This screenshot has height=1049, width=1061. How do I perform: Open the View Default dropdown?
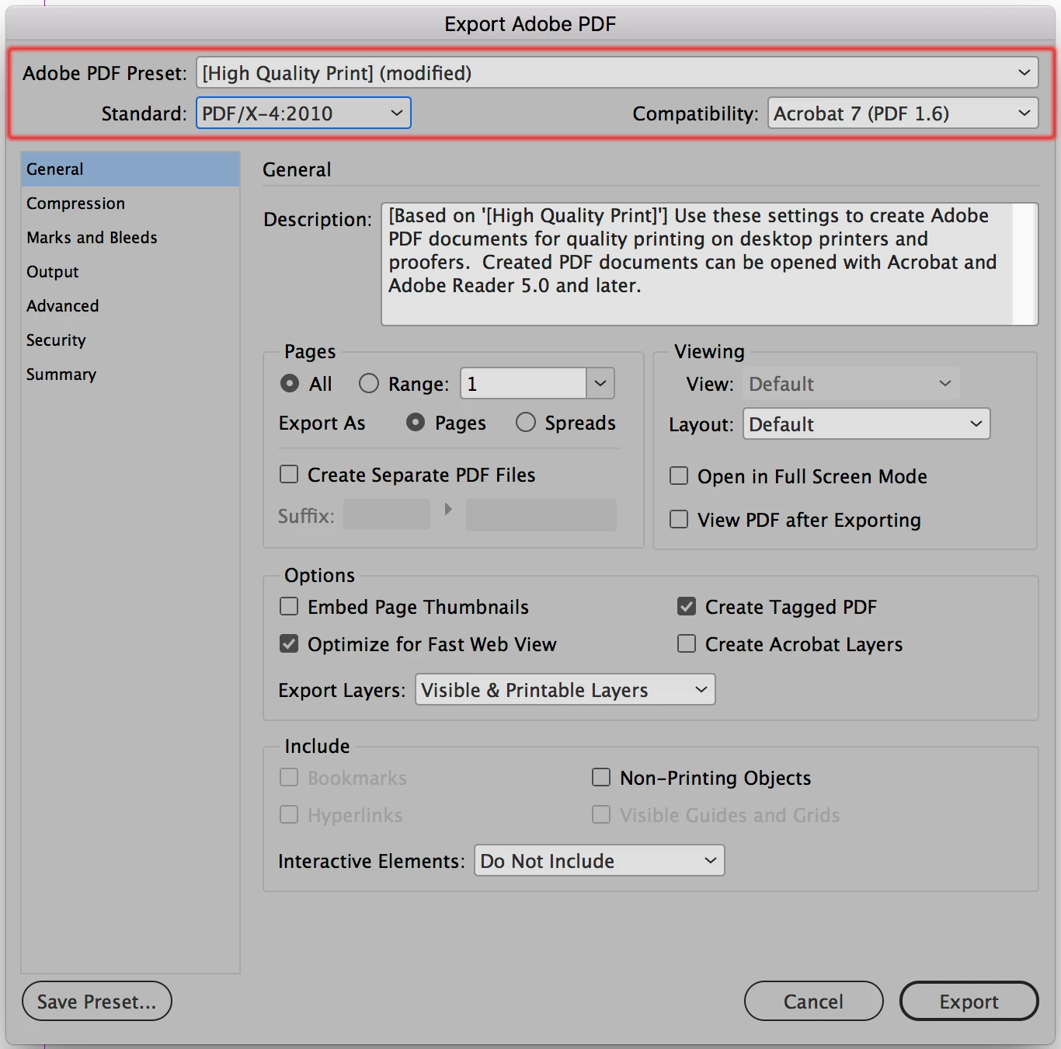[x=851, y=384]
